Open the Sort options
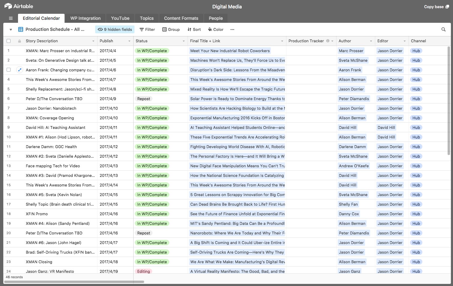The image size is (453, 286). (194, 29)
